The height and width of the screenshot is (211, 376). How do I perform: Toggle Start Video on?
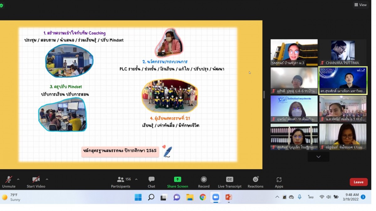pyautogui.click(x=36, y=182)
